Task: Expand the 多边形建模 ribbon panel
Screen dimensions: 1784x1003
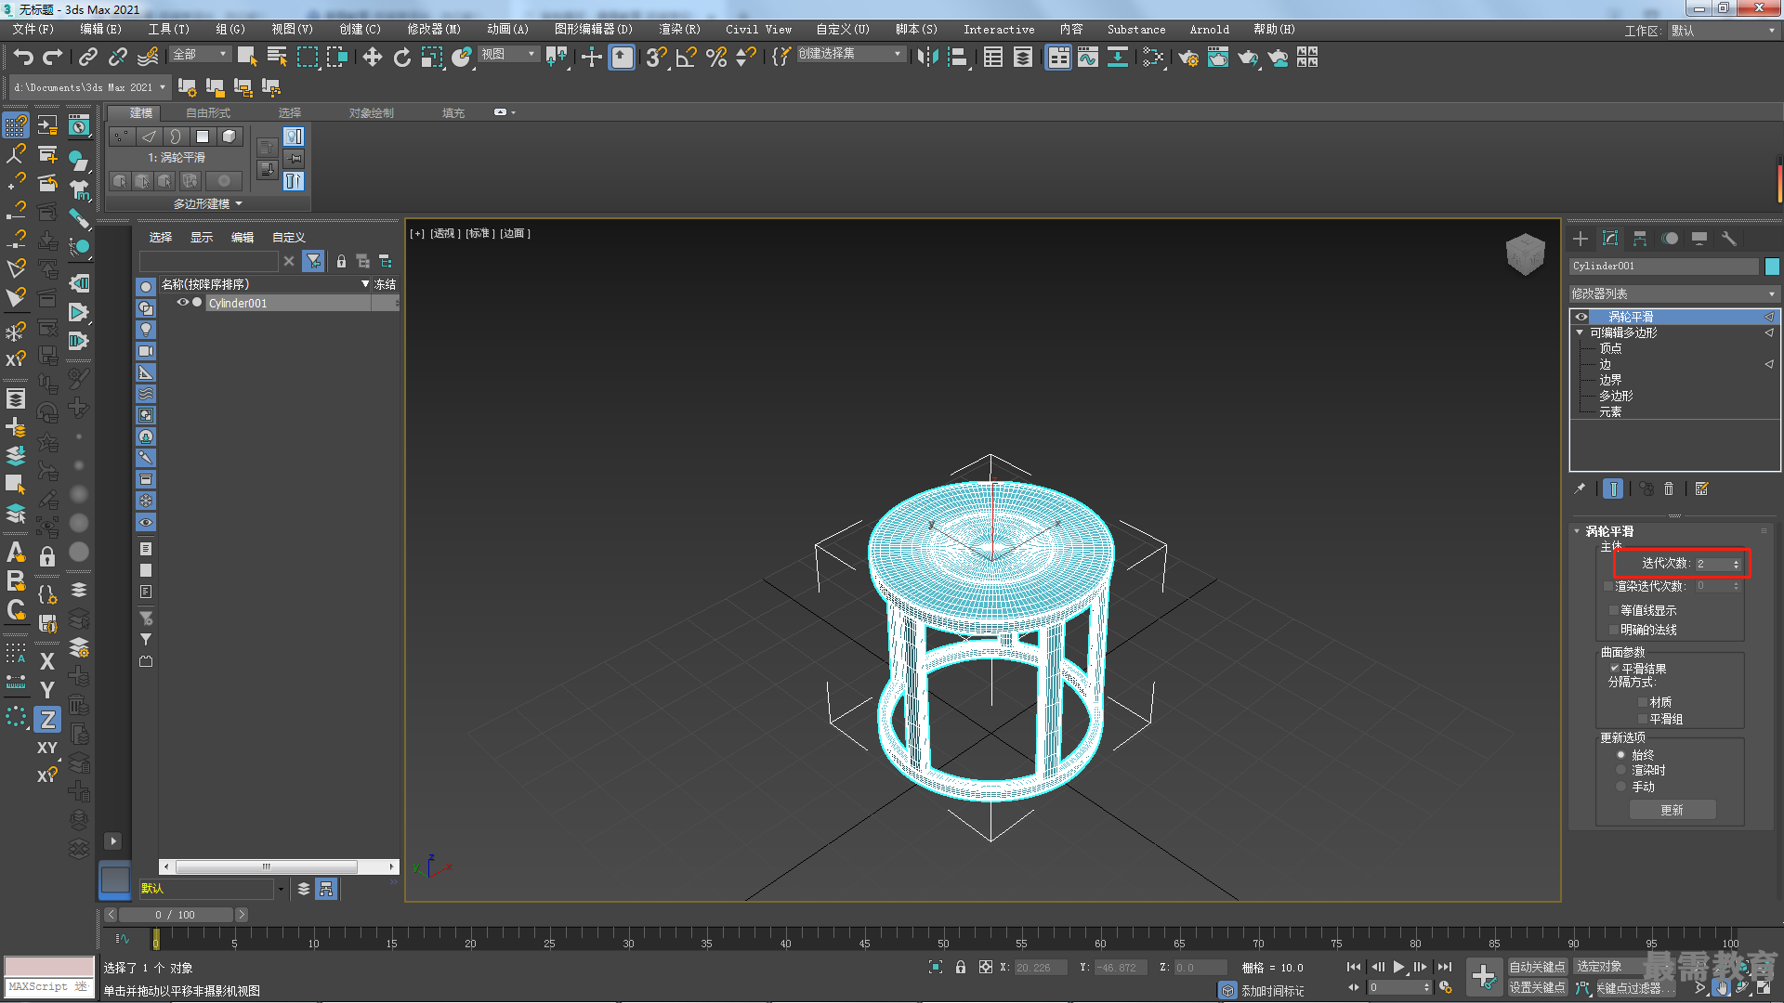Action: (x=208, y=203)
